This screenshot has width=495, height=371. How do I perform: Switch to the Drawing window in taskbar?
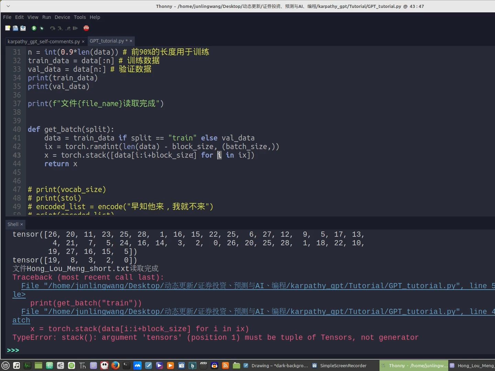[x=276, y=366]
